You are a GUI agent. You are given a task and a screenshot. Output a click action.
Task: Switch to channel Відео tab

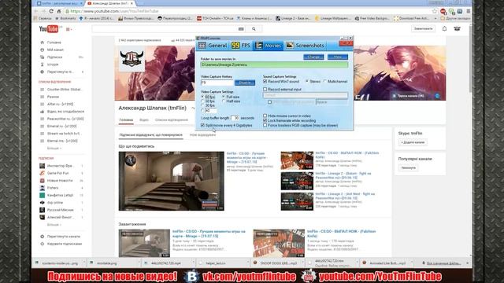tap(143, 120)
